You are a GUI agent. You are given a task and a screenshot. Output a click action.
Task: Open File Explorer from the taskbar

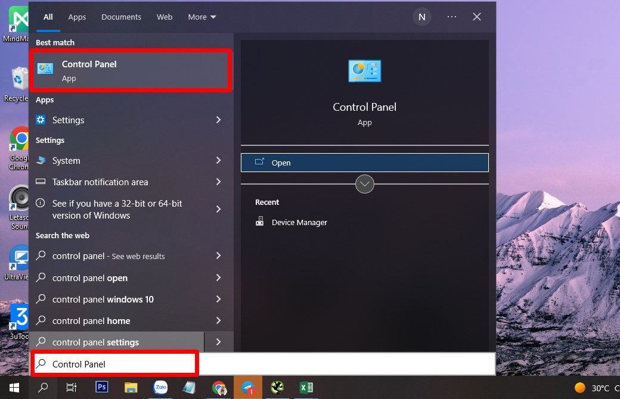pyautogui.click(x=131, y=387)
